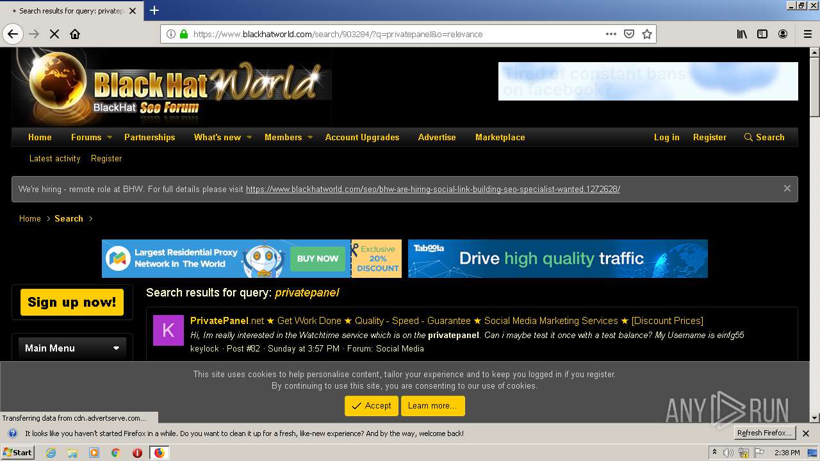Open Latest activity sub-link
Screen dimensions: 820x461
55,158
